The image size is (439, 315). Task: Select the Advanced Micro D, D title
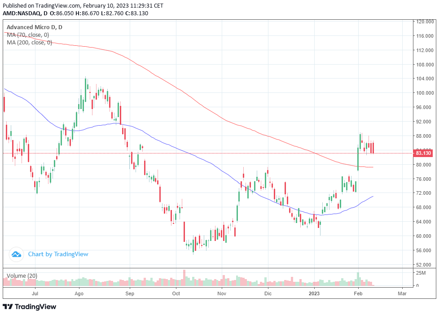click(x=35, y=27)
